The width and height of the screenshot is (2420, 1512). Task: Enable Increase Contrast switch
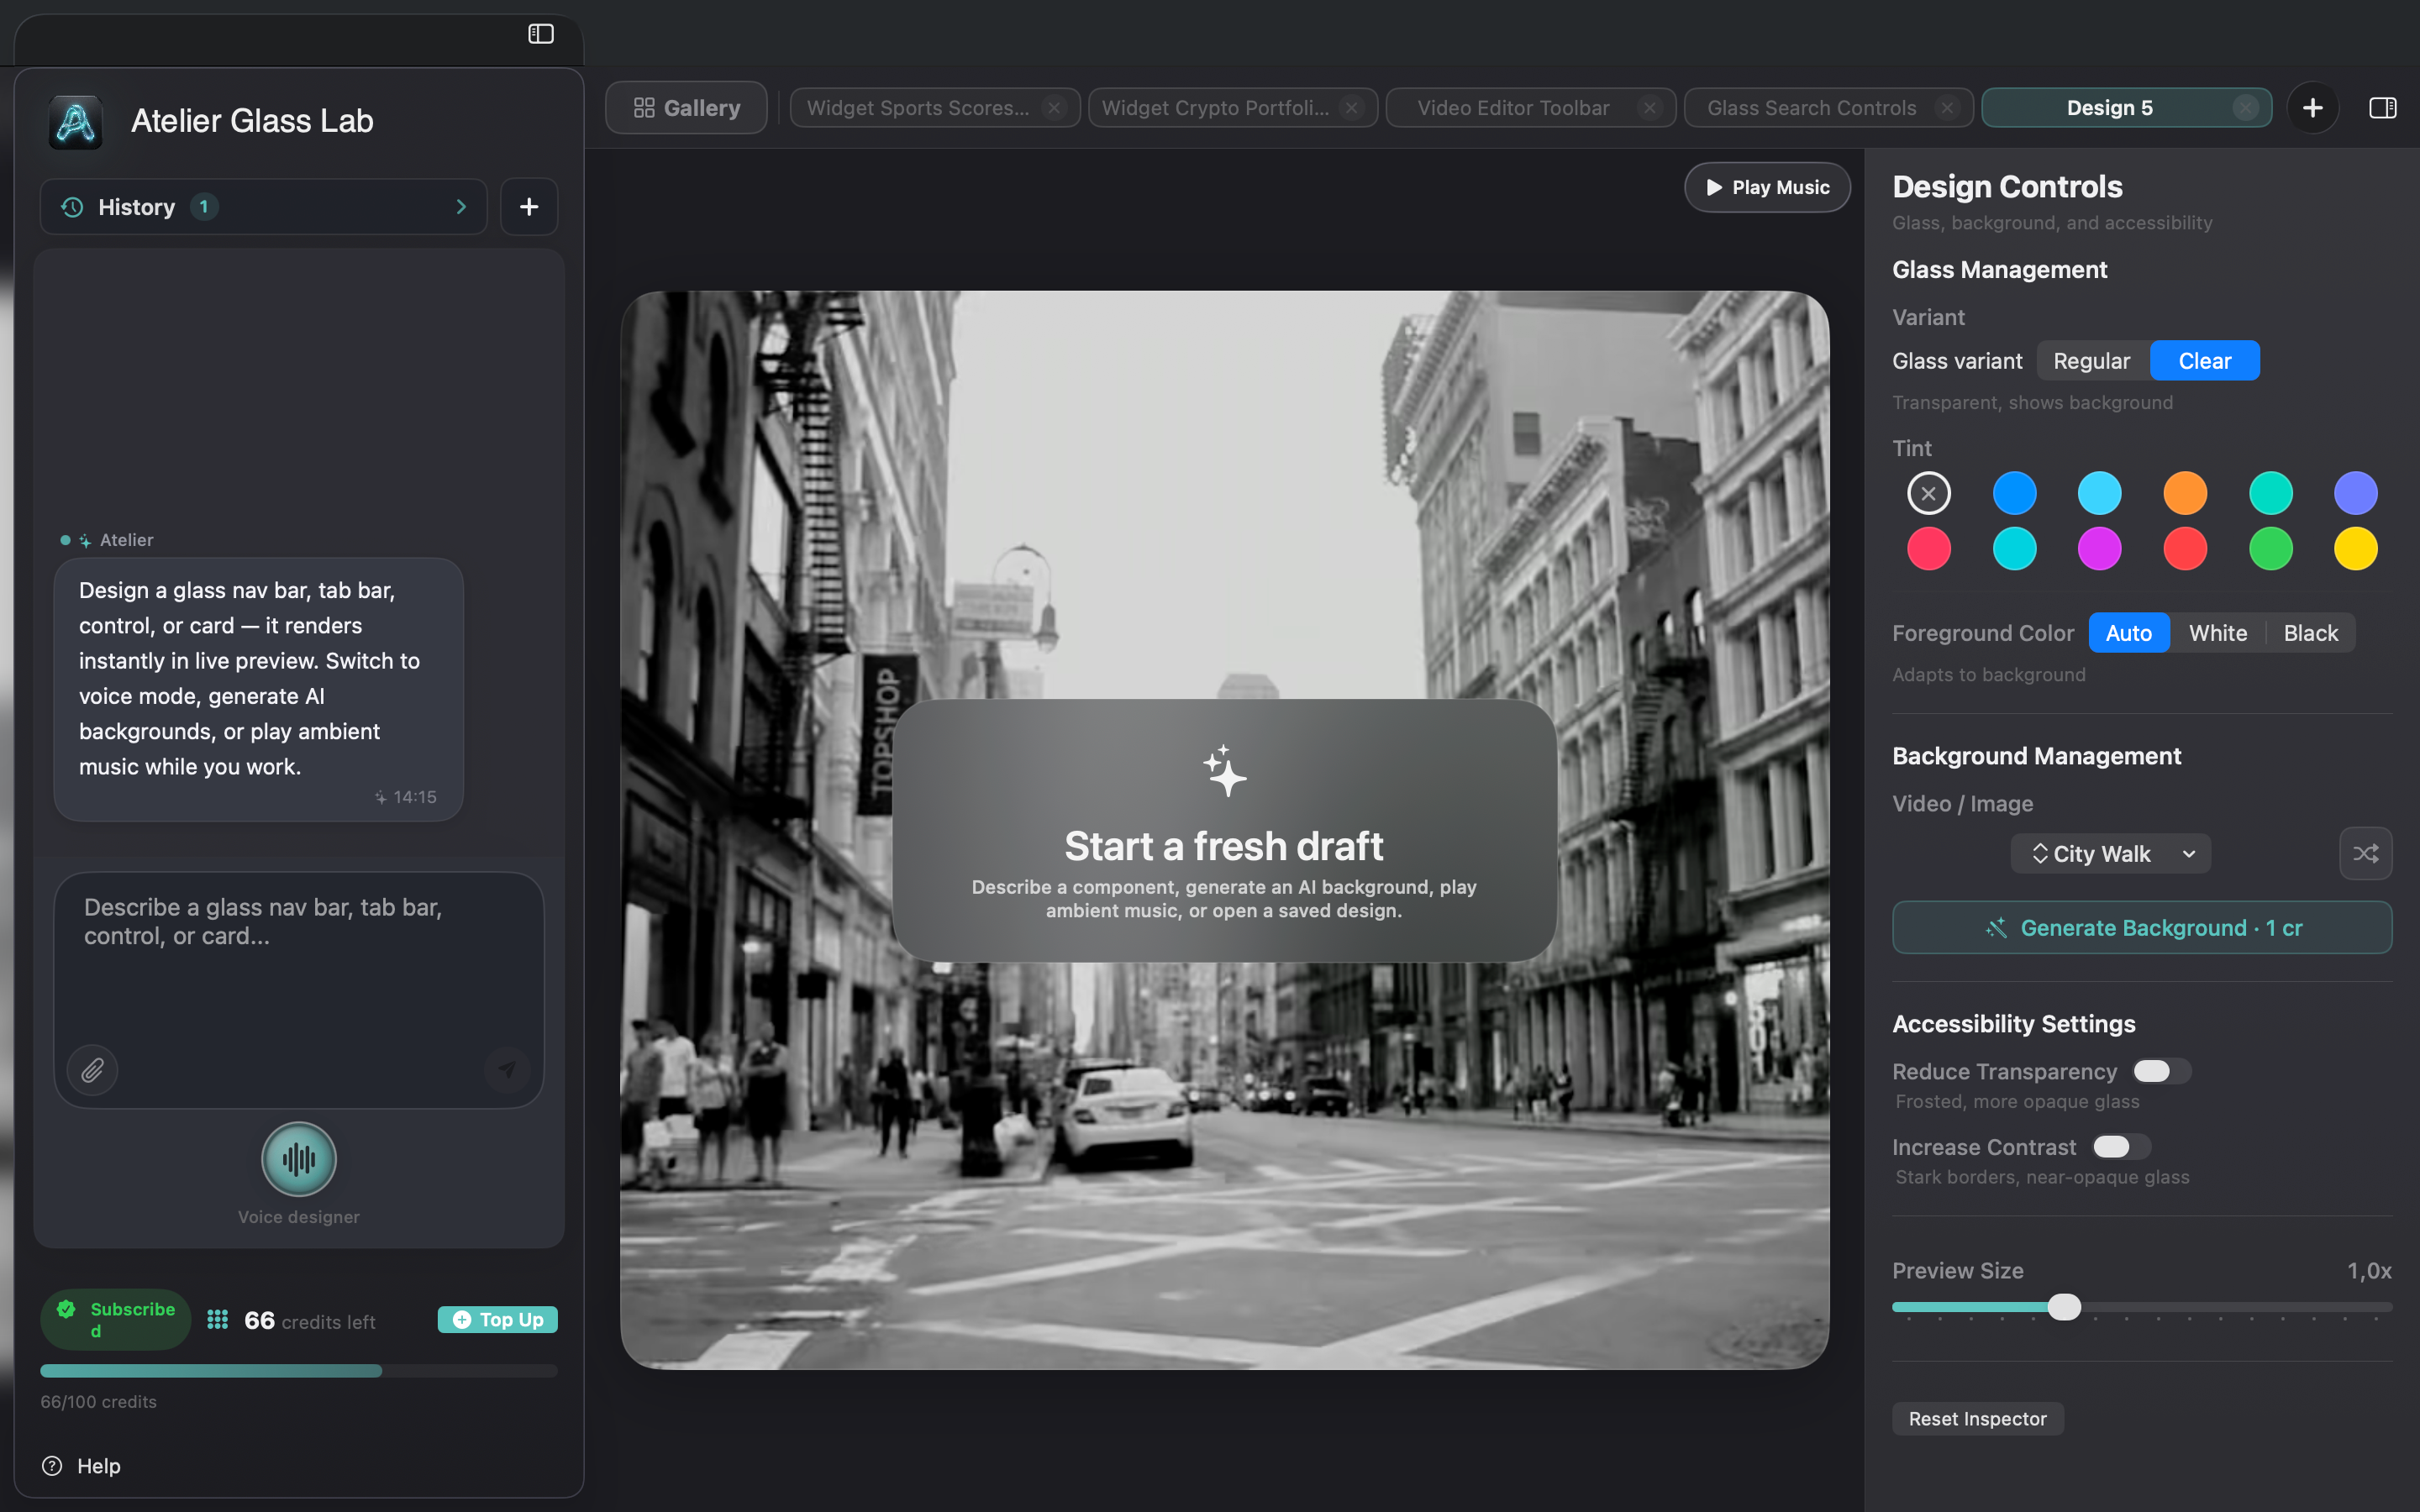click(2120, 1147)
